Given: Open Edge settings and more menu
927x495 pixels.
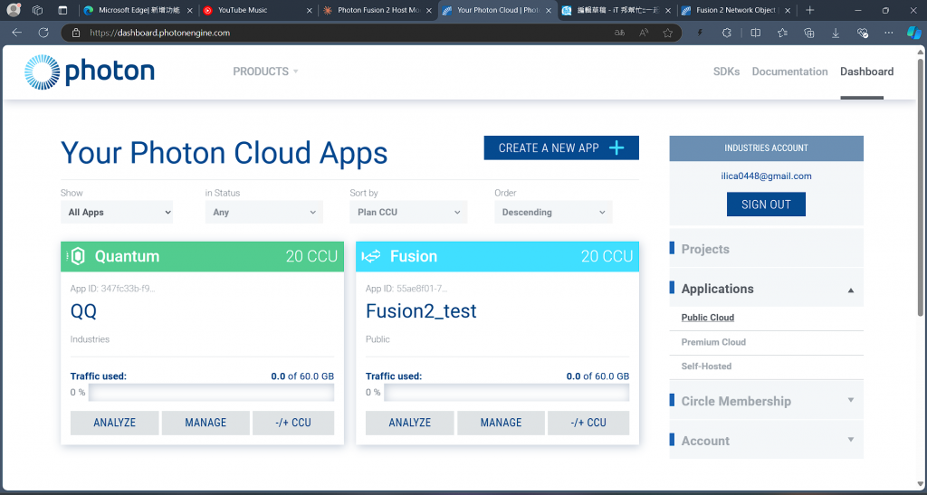Looking at the screenshot, I should [x=889, y=33].
